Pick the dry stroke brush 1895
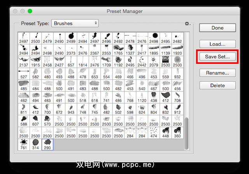The image size is (249, 174). tap(154, 50)
